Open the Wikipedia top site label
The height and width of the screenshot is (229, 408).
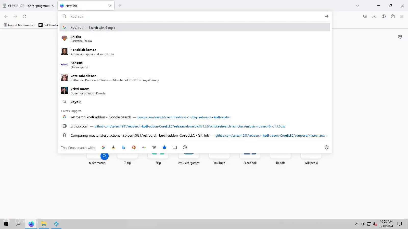coord(311,163)
